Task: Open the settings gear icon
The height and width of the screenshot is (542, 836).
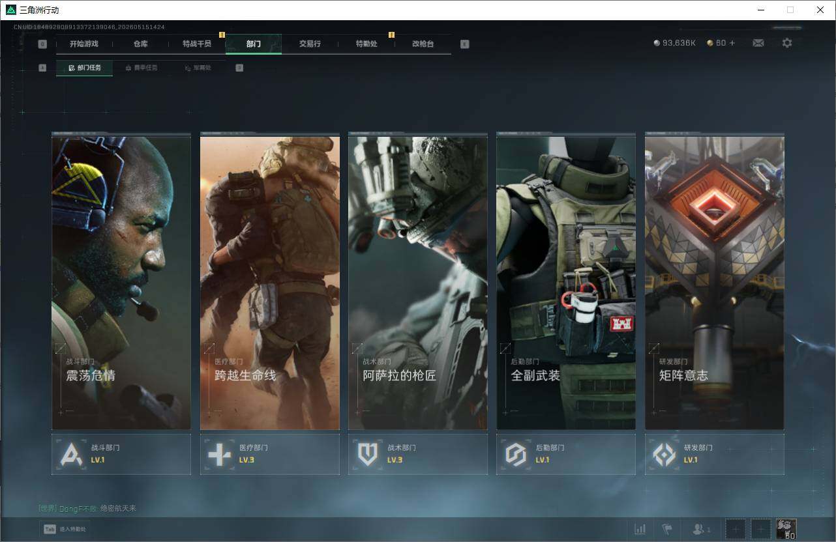Action: click(787, 43)
